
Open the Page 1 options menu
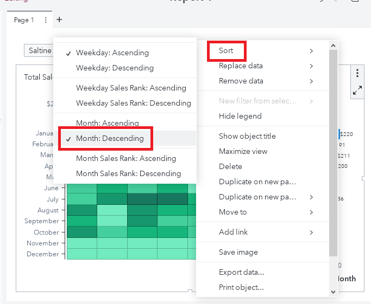click(x=46, y=20)
